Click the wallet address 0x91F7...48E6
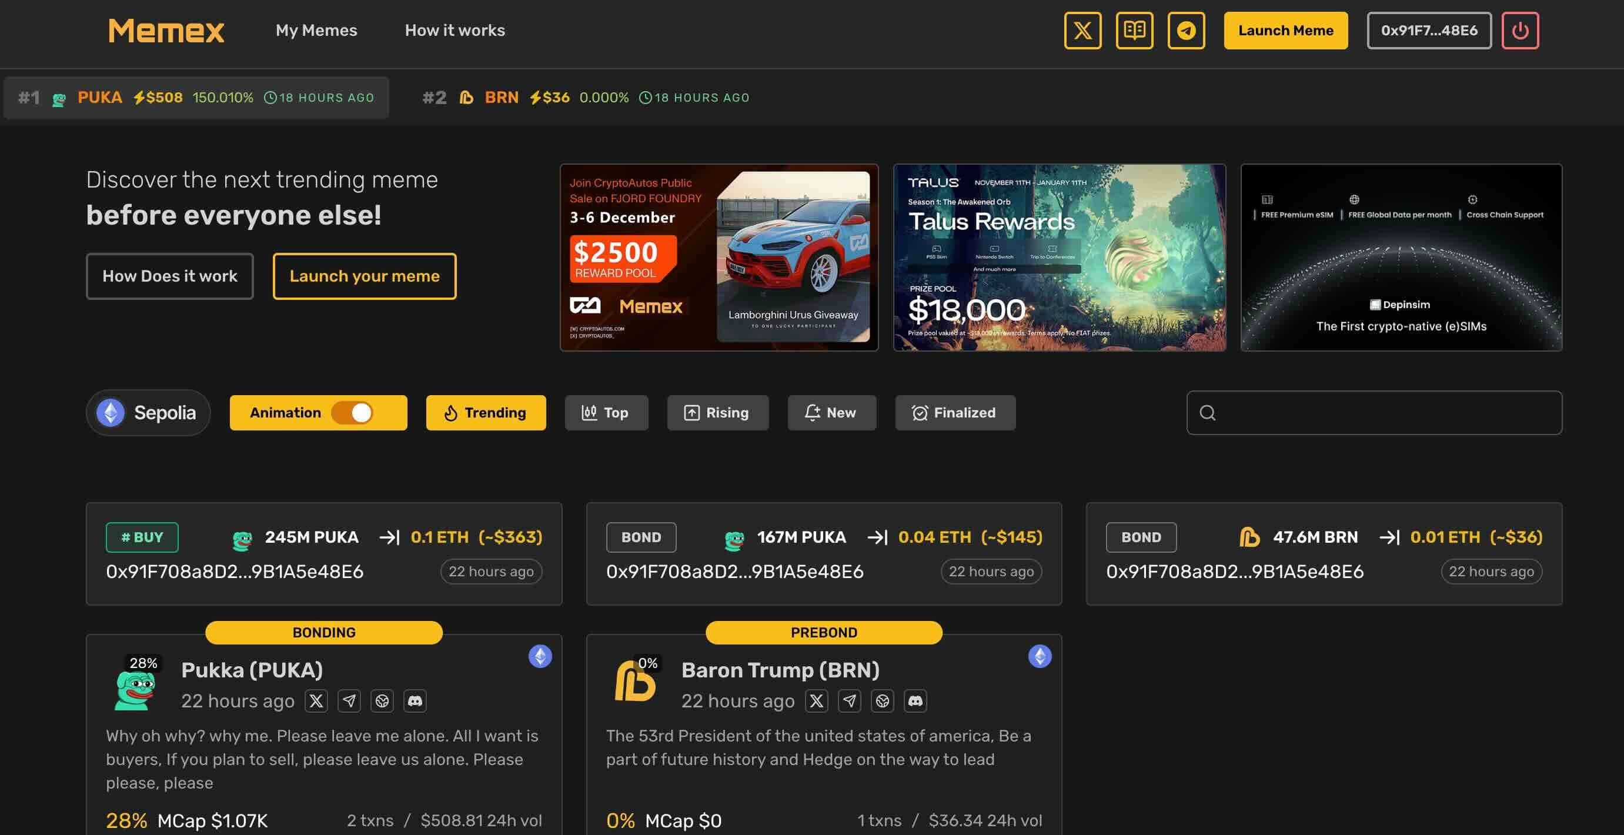This screenshot has height=835, width=1624. 1428,29
